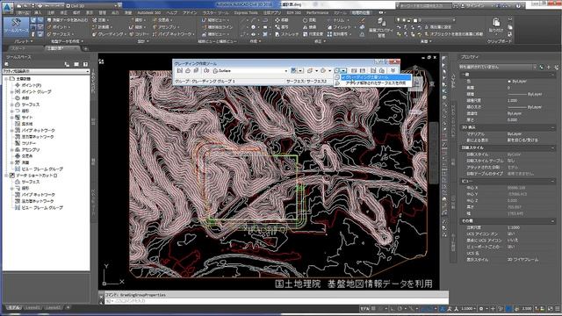Click the 修正 panel title flyout
The height and width of the screenshot is (316, 562).
(320, 41)
